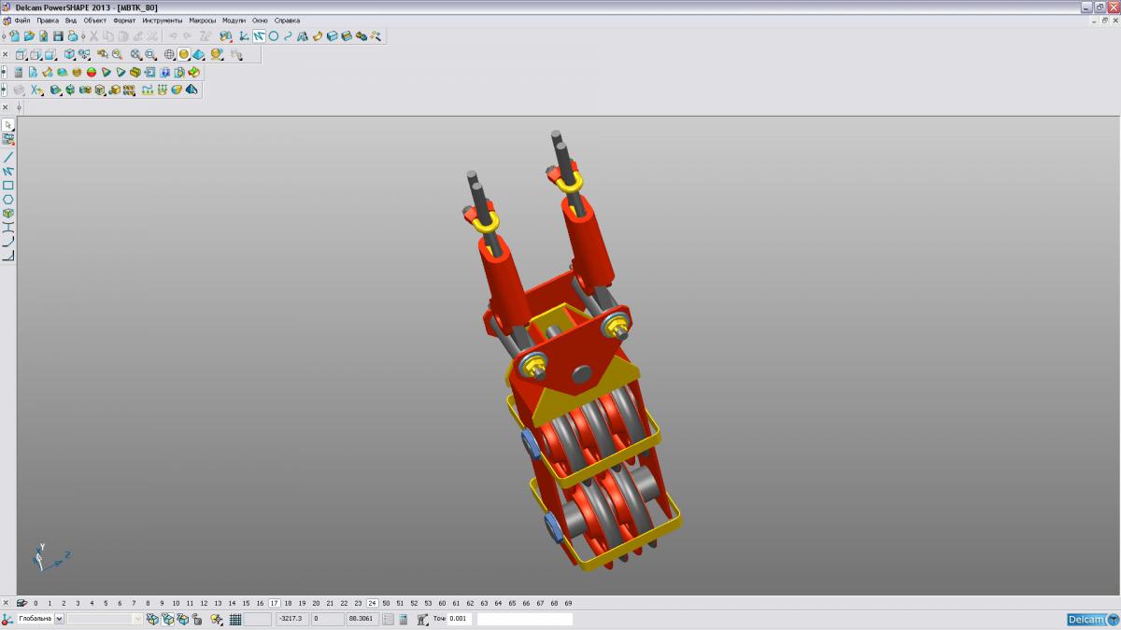Open the Макросы menu

[203, 20]
